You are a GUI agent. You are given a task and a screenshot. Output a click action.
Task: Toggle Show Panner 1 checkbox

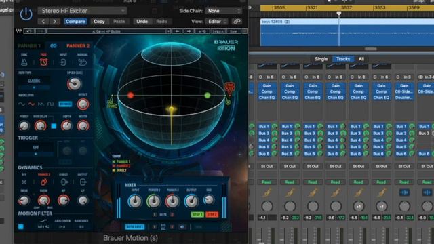click(114, 161)
